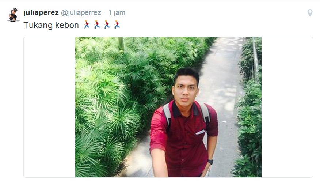Click the green palm plants in the photo

click(x=114, y=98)
